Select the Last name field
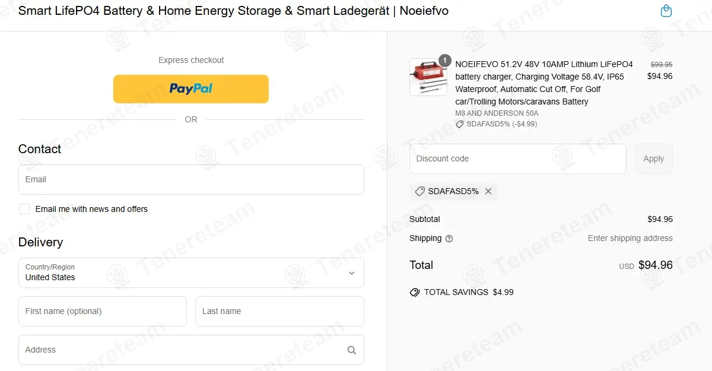Viewport: 712px width, 371px height. pos(279,312)
